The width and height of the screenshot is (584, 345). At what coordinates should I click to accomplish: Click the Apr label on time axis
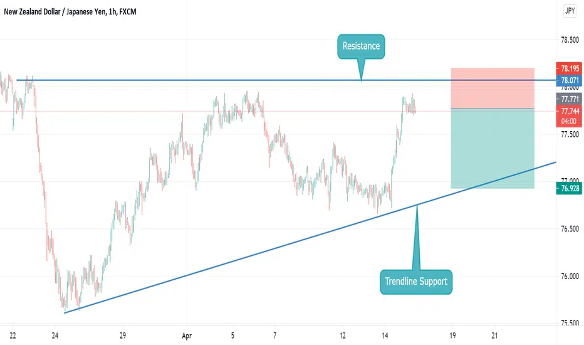[x=187, y=336]
